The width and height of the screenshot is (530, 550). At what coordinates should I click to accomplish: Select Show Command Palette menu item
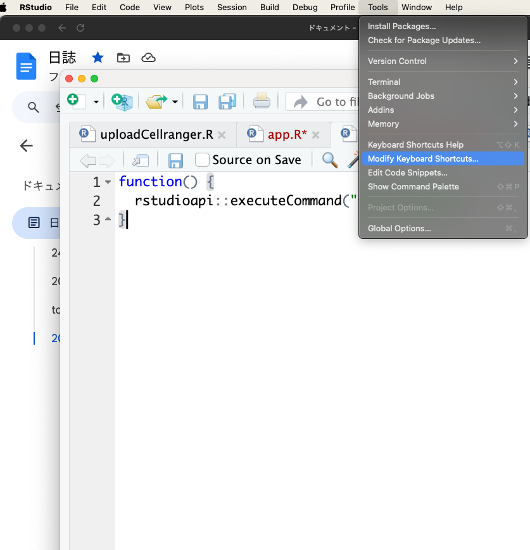point(443,186)
